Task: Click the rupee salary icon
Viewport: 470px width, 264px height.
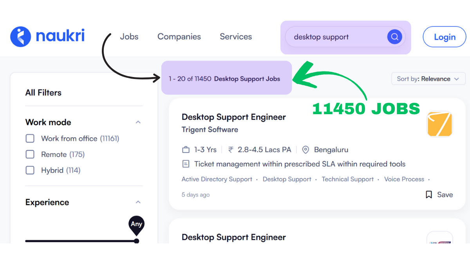Action: pos(231,150)
